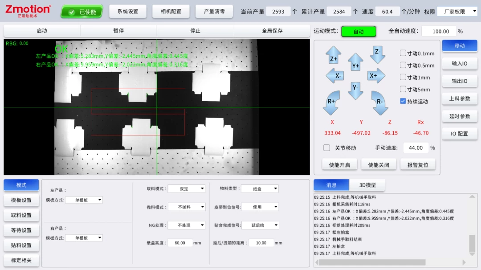Open the 取料设置 side tab
Viewport: 481px width, 270px height.
coord(21,215)
